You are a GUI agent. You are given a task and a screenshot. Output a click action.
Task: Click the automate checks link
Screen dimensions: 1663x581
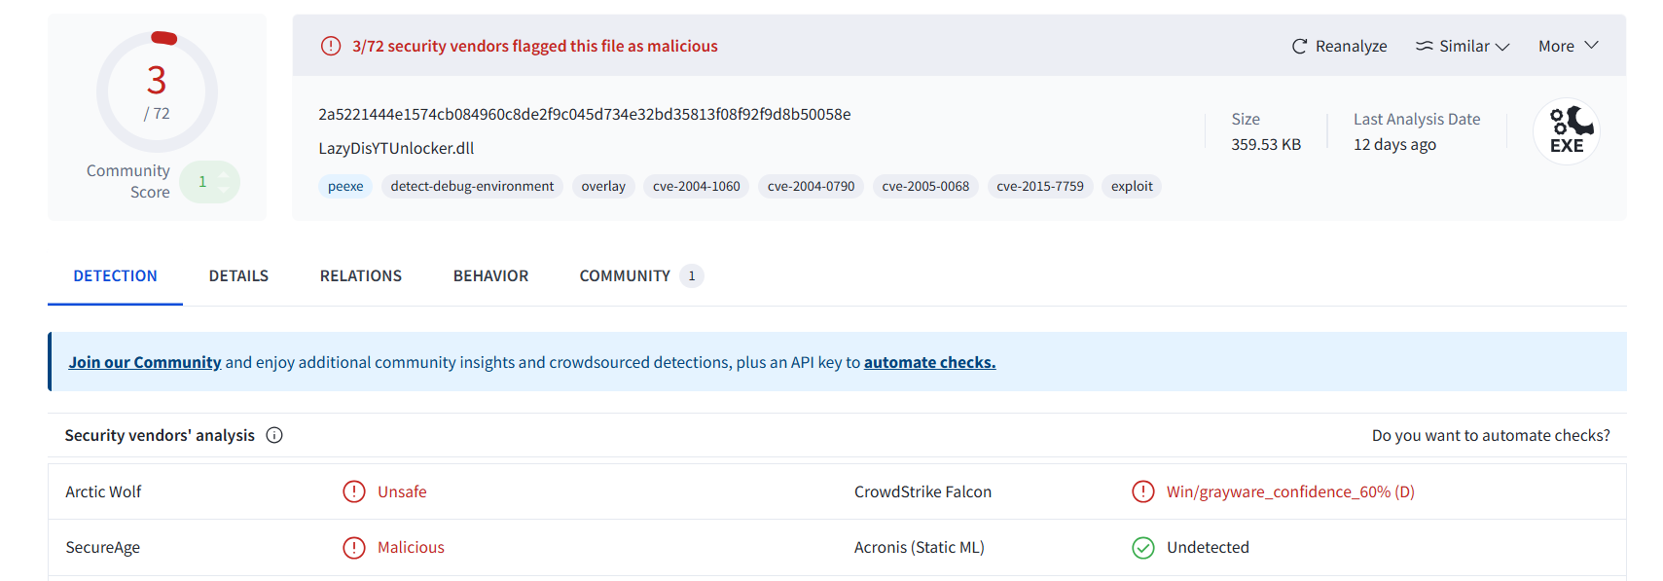929,362
